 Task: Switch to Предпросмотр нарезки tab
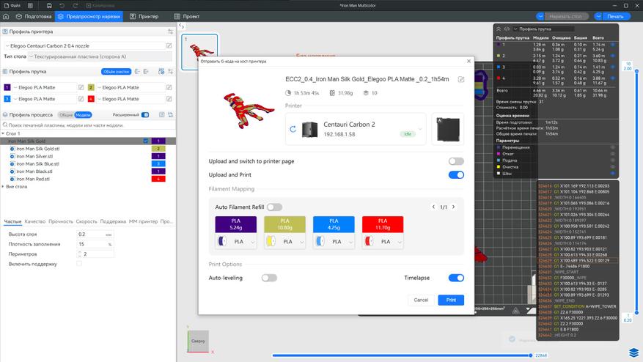pyautogui.click(x=89, y=16)
